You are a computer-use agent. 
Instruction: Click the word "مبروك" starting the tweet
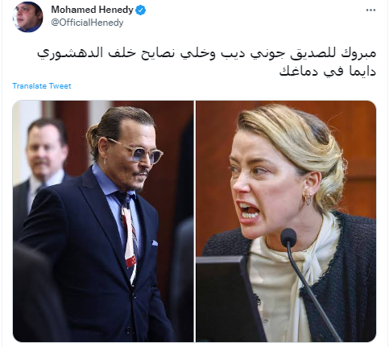(358, 53)
